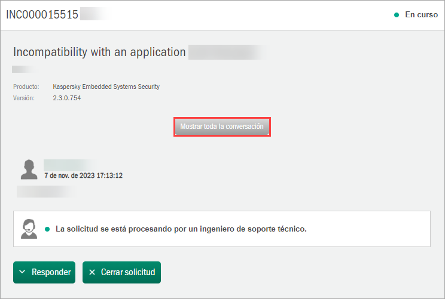445x299 pixels.
Task: Select the incident number INC000015515
Action: 42,15
